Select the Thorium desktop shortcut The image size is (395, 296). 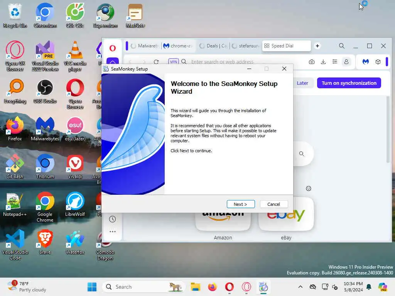[45, 166]
